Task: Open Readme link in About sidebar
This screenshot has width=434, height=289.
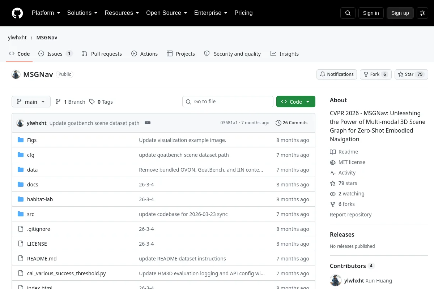Action: coord(344,152)
